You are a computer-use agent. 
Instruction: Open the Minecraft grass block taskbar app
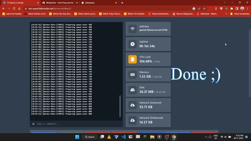tap(145, 137)
